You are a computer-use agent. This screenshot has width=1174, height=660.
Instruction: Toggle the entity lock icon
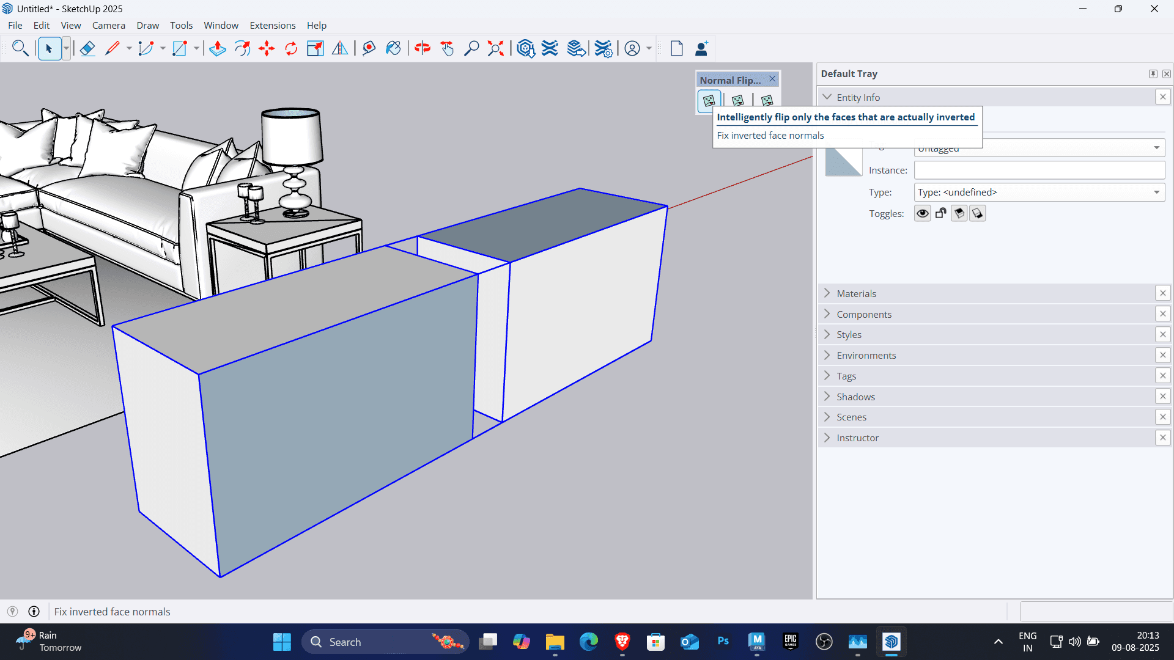pos(940,213)
